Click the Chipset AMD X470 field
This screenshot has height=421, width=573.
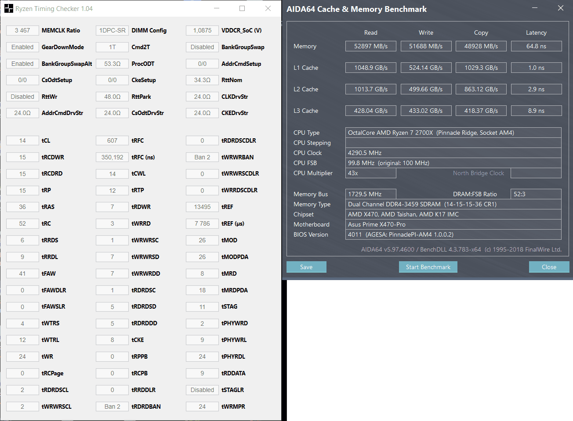pos(453,214)
